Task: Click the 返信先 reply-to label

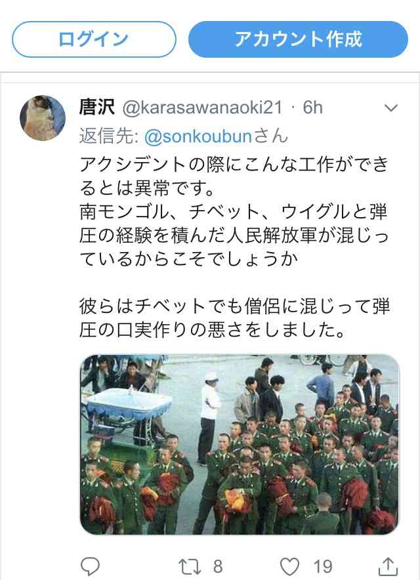Action: click(x=109, y=136)
